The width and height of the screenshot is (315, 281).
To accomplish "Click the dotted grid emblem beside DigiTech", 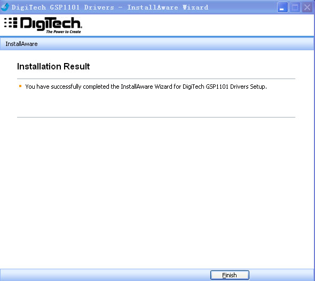I will (11, 22).
